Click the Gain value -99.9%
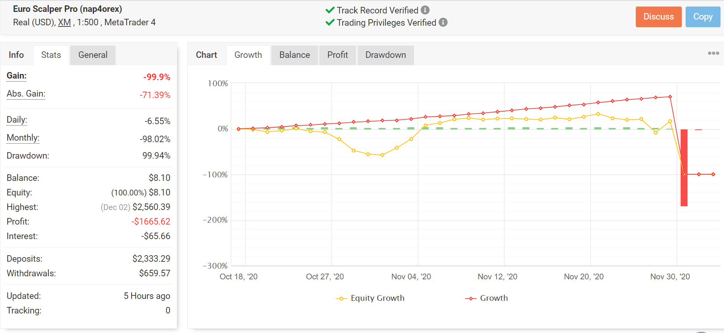Image resolution: width=724 pixels, height=333 pixels. coord(157,77)
